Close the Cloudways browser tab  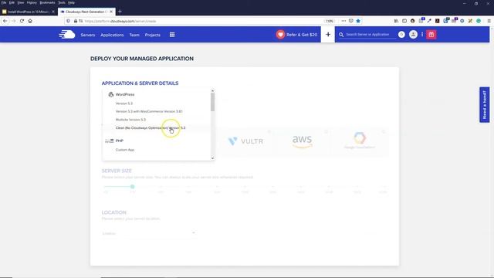point(111,12)
